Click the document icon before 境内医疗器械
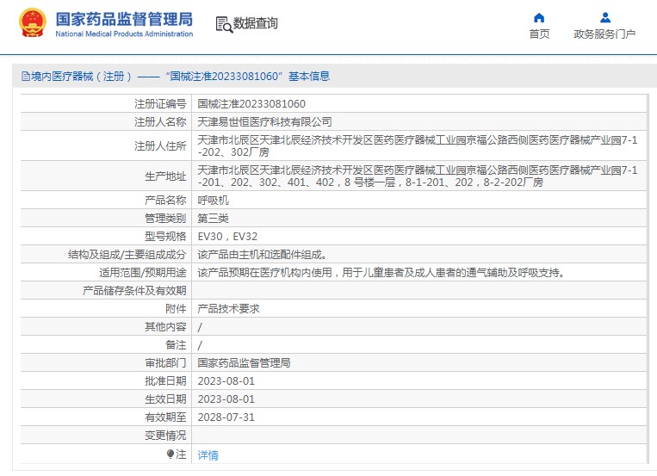The height and width of the screenshot is (476, 657). pyautogui.click(x=26, y=77)
